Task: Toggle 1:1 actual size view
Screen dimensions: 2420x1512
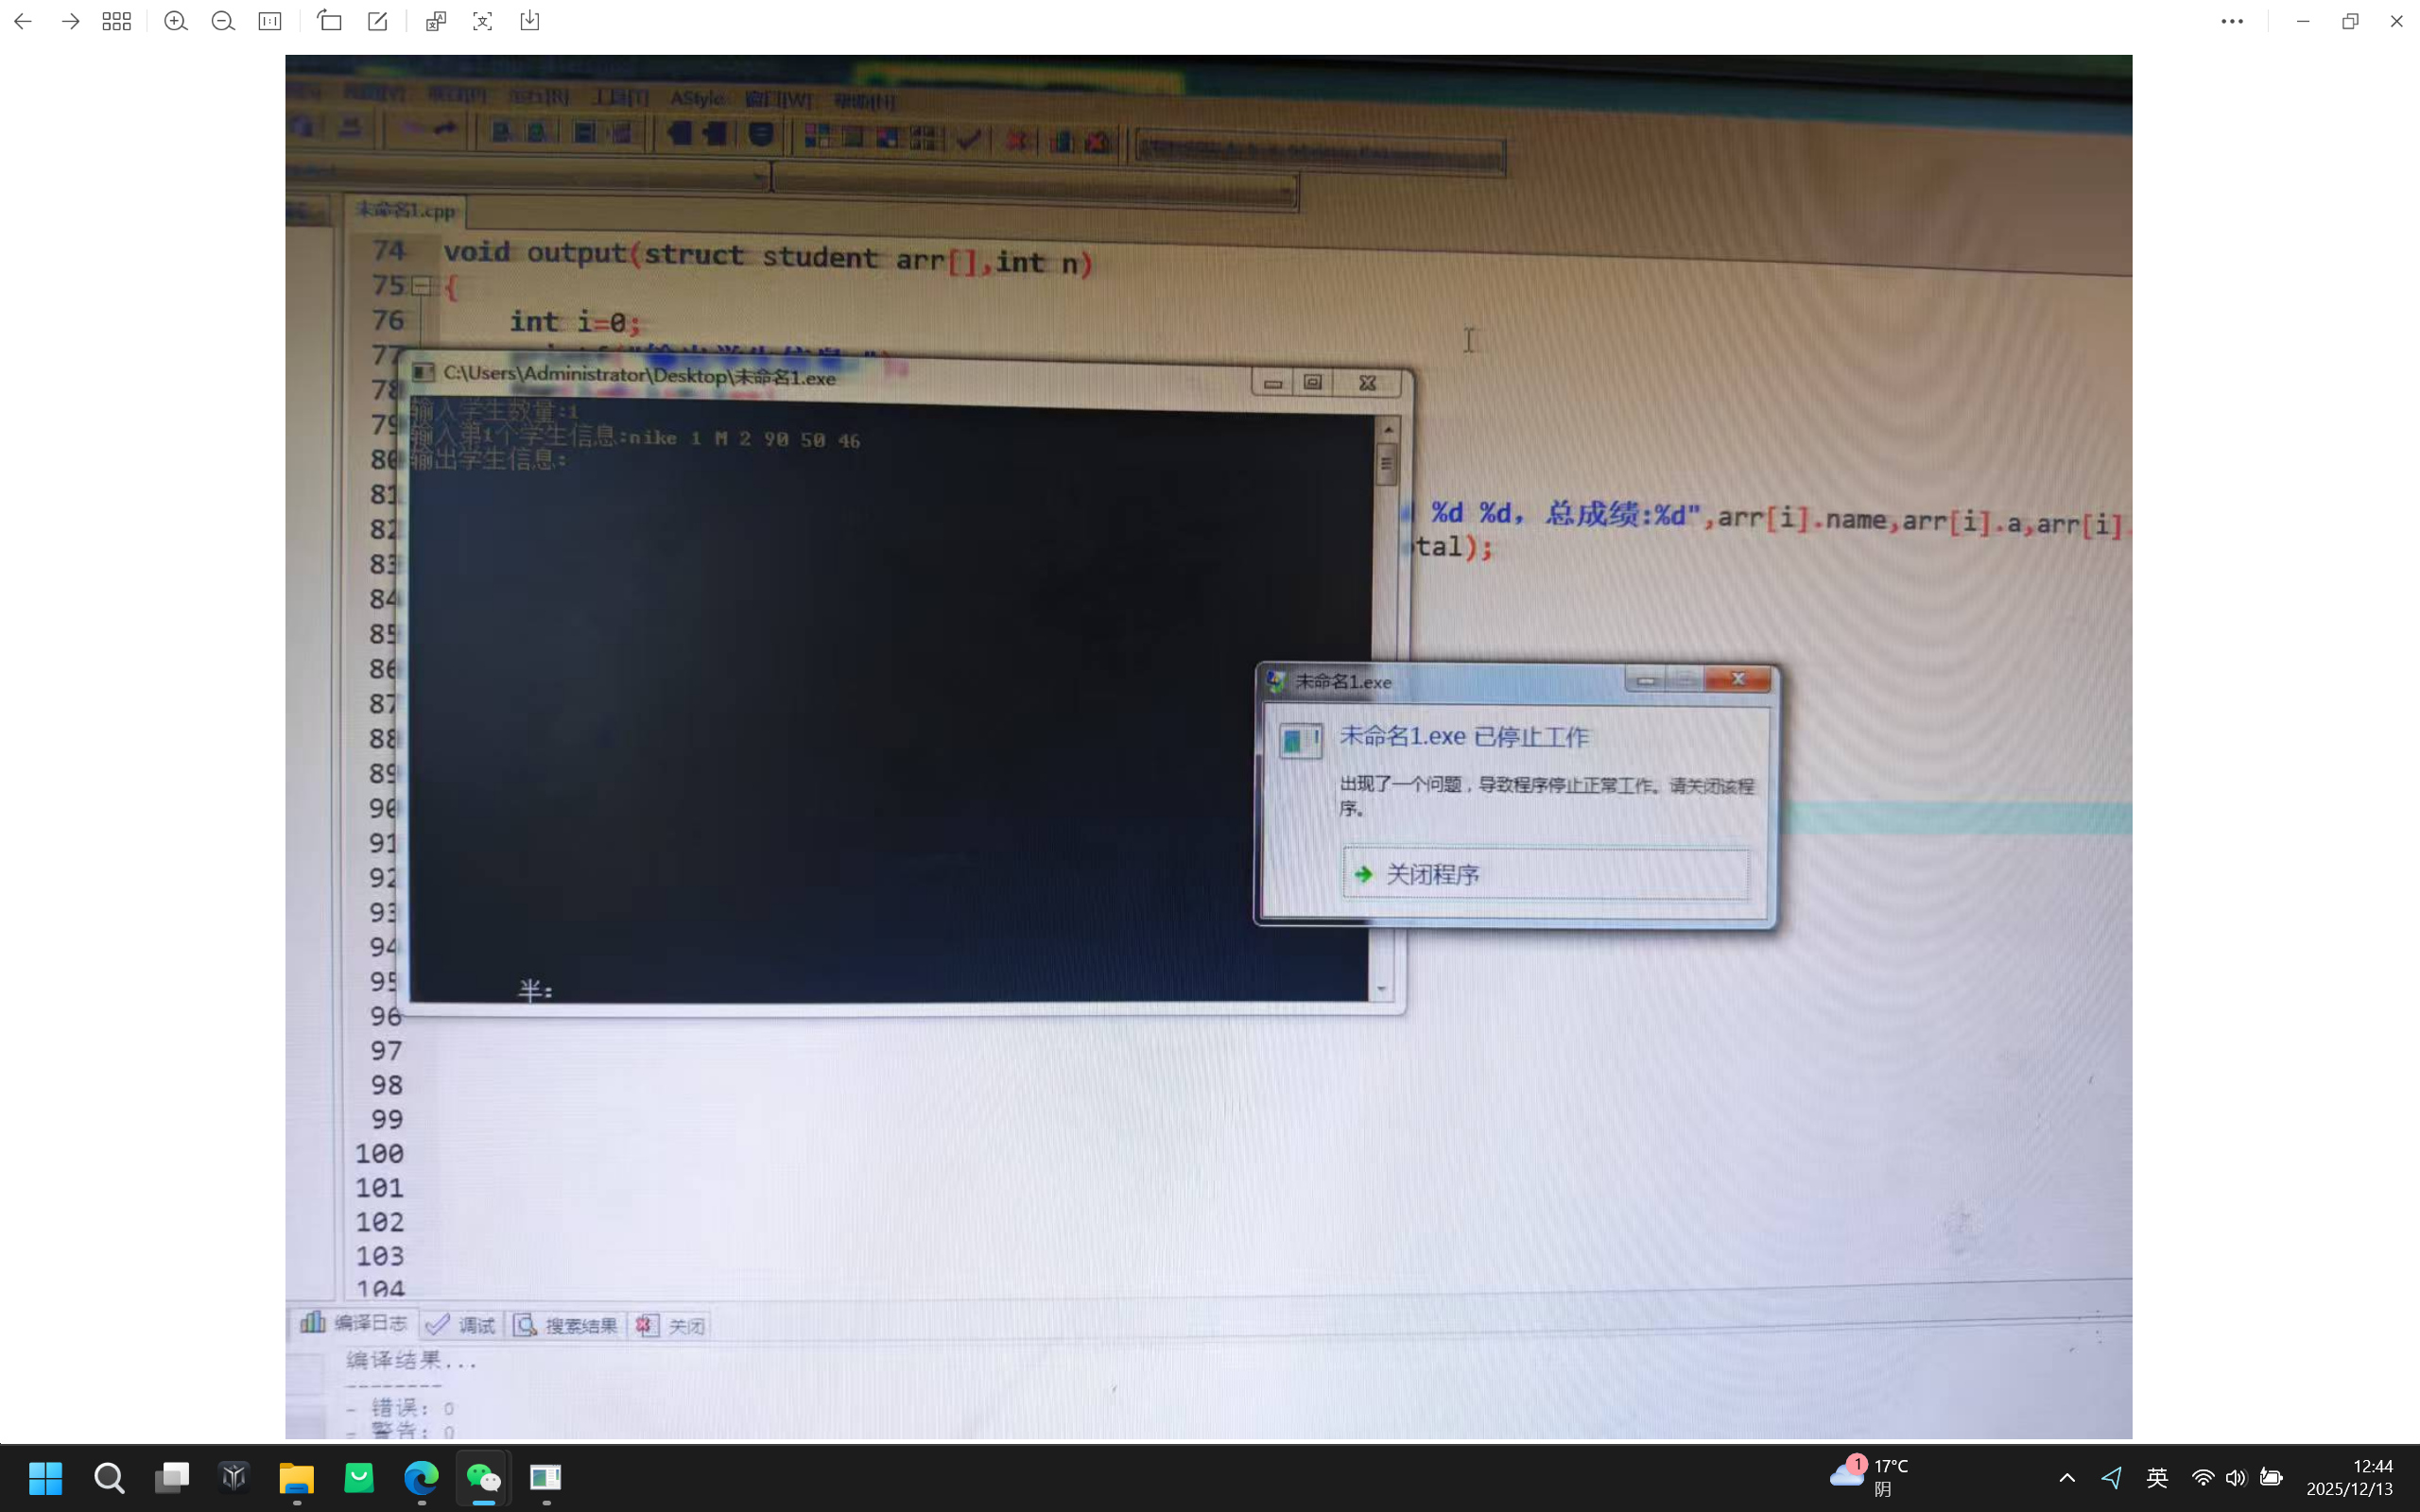Action: (270, 21)
